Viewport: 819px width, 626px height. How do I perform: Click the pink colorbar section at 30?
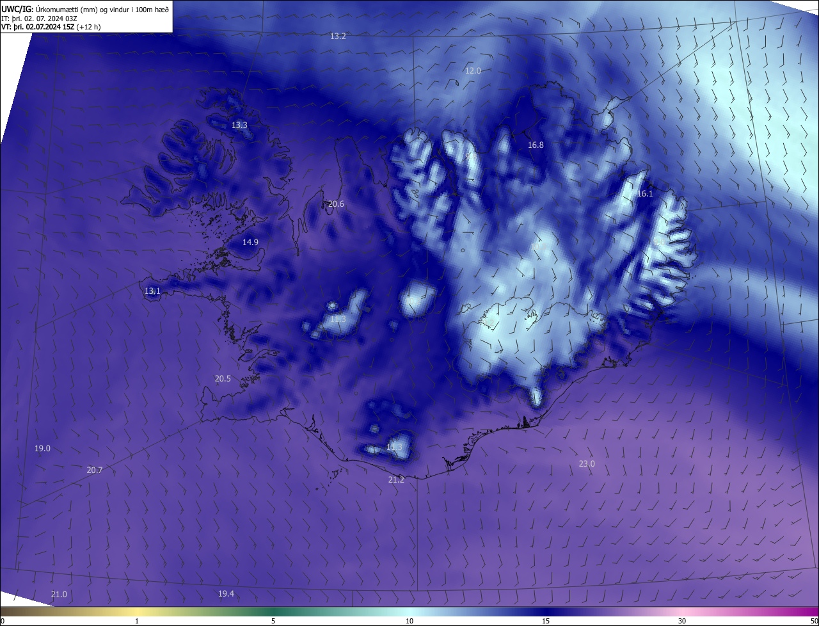pyautogui.click(x=682, y=611)
